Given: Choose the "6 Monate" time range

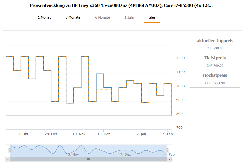Looking at the screenshot, I should point(102,17).
